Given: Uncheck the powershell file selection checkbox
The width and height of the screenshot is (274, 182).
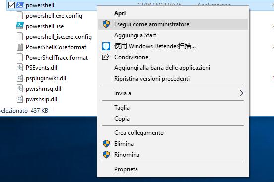Looking at the screenshot, I should point(11,5).
